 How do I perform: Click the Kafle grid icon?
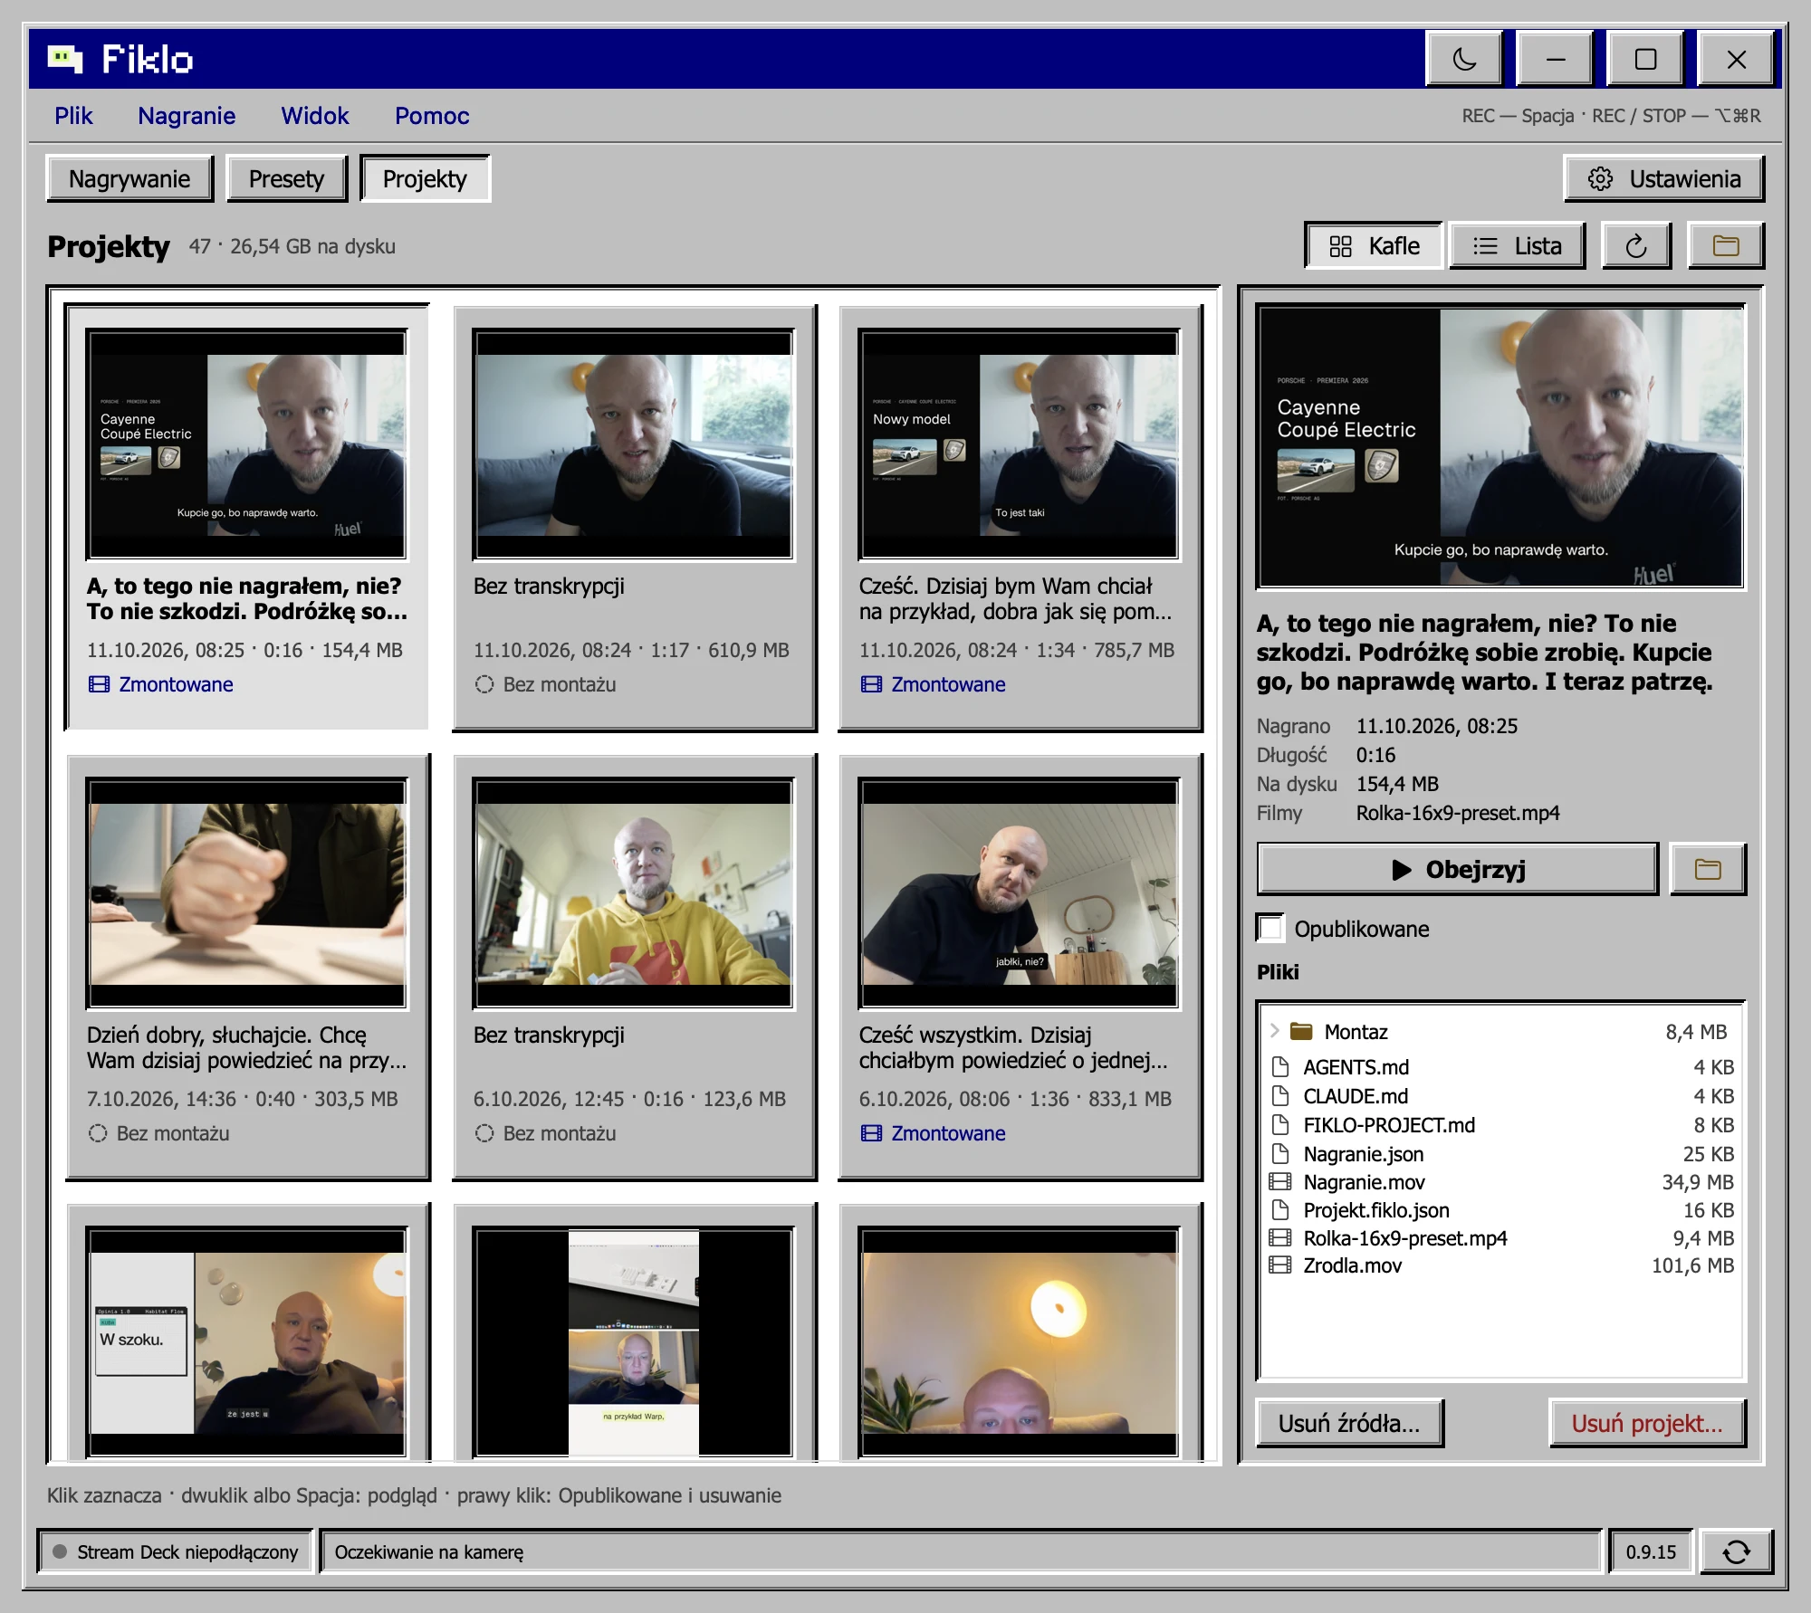coord(1340,246)
